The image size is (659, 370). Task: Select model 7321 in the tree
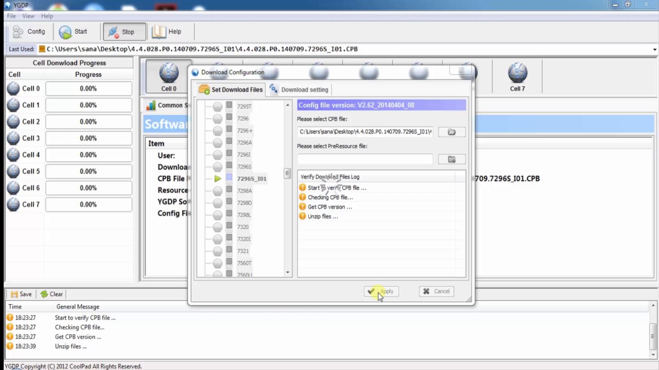242,251
